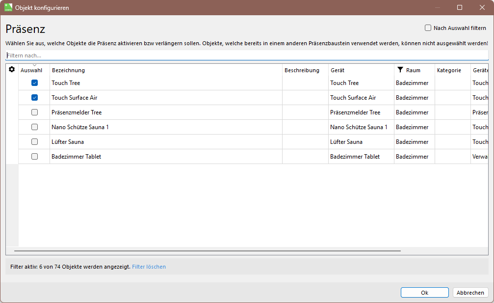Uncheck the Touch Tree checkbox
The image size is (494, 303).
coord(34,83)
